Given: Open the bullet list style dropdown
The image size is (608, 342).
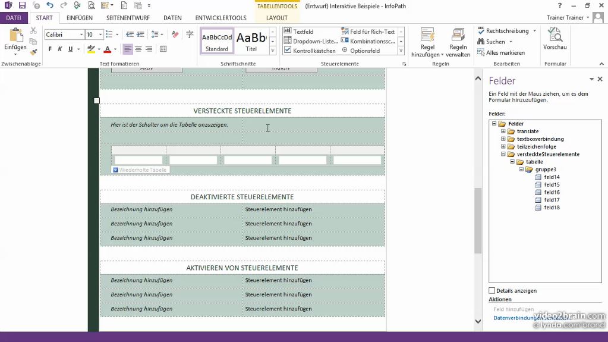Looking at the screenshot, I should tap(117, 34).
